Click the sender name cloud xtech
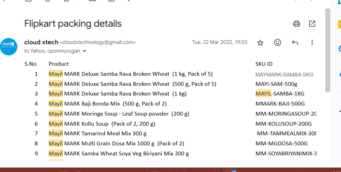341x172 pixels. pos(41,42)
